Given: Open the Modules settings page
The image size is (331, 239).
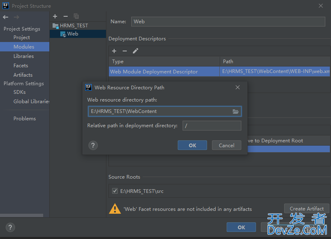Looking at the screenshot, I should [24, 46].
